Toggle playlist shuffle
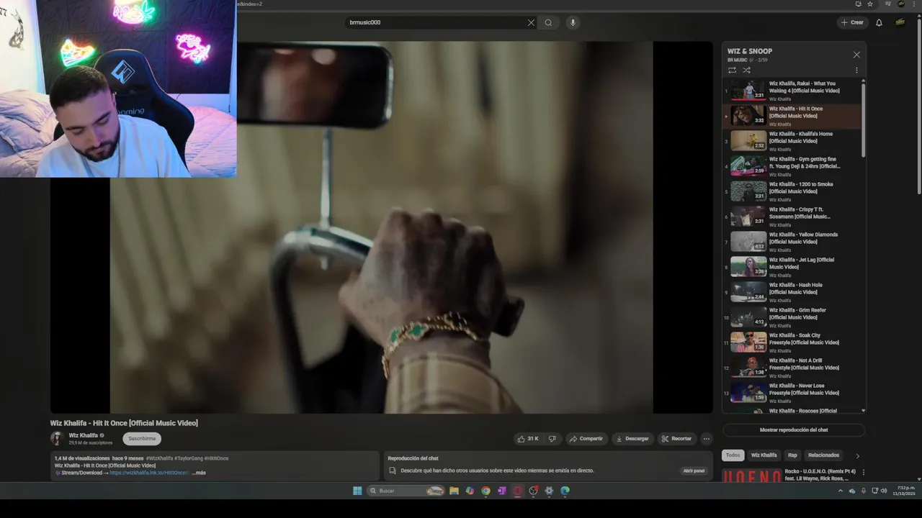This screenshot has width=922, height=518. coord(746,71)
